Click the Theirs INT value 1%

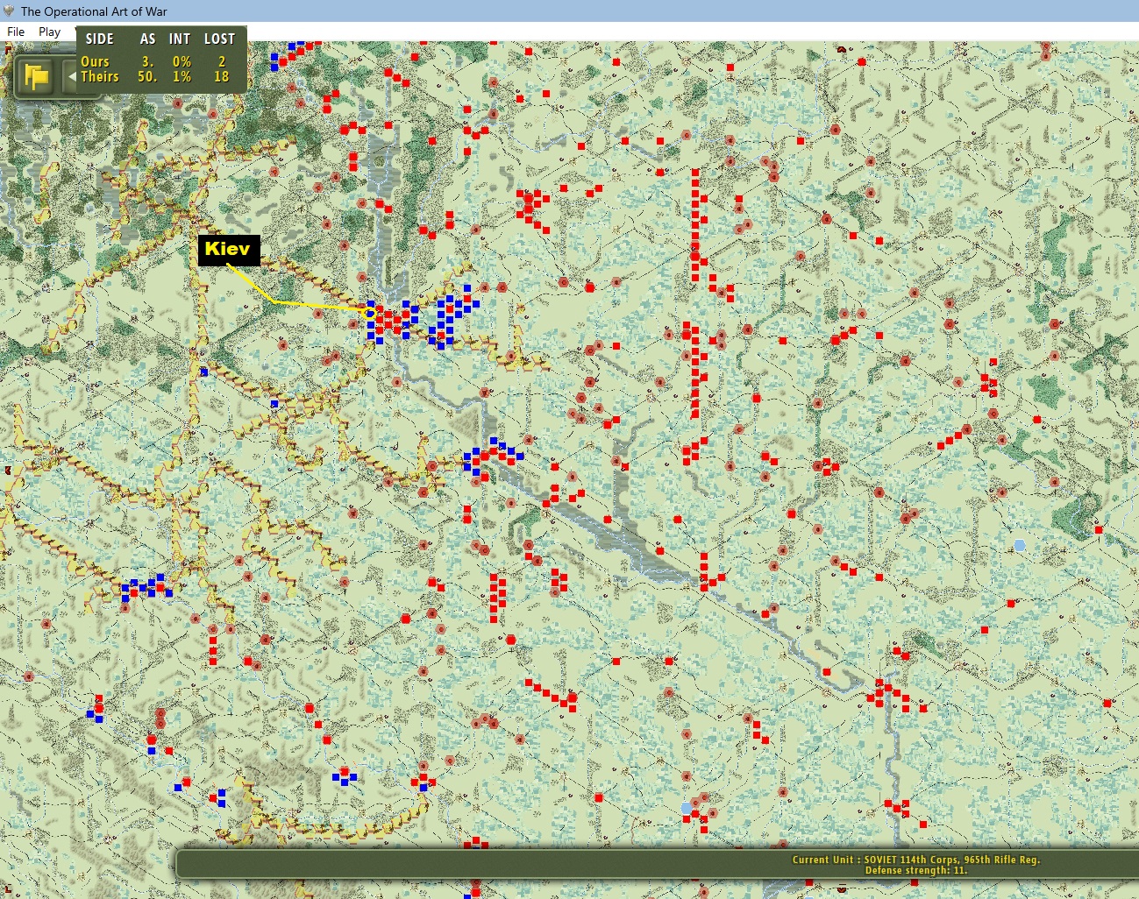[x=182, y=76]
